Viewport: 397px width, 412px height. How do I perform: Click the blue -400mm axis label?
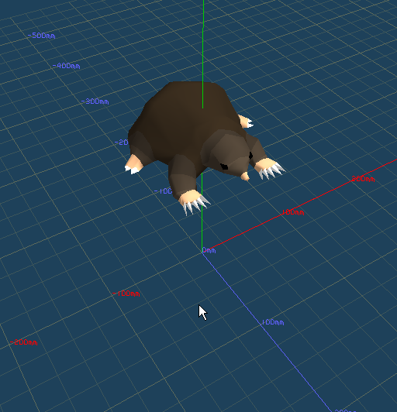pyautogui.click(x=66, y=66)
